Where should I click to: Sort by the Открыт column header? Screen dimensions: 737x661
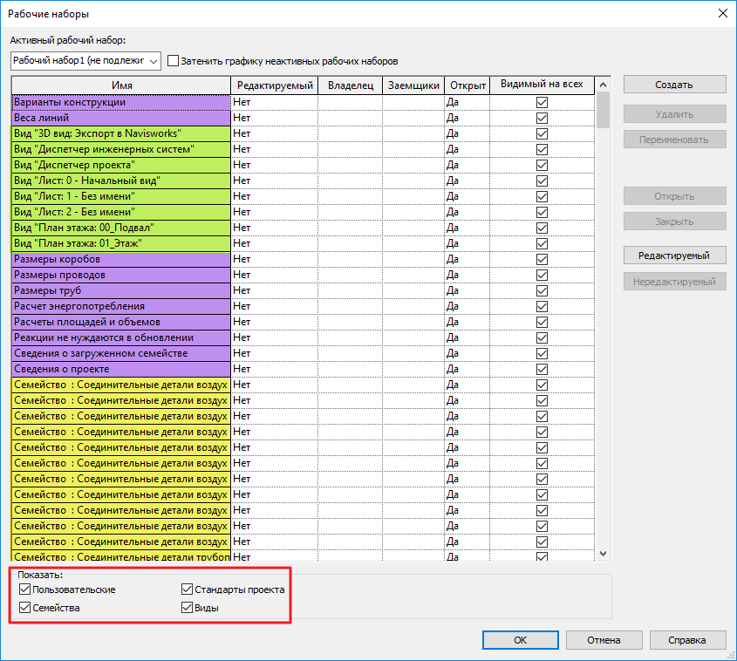[467, 85]
